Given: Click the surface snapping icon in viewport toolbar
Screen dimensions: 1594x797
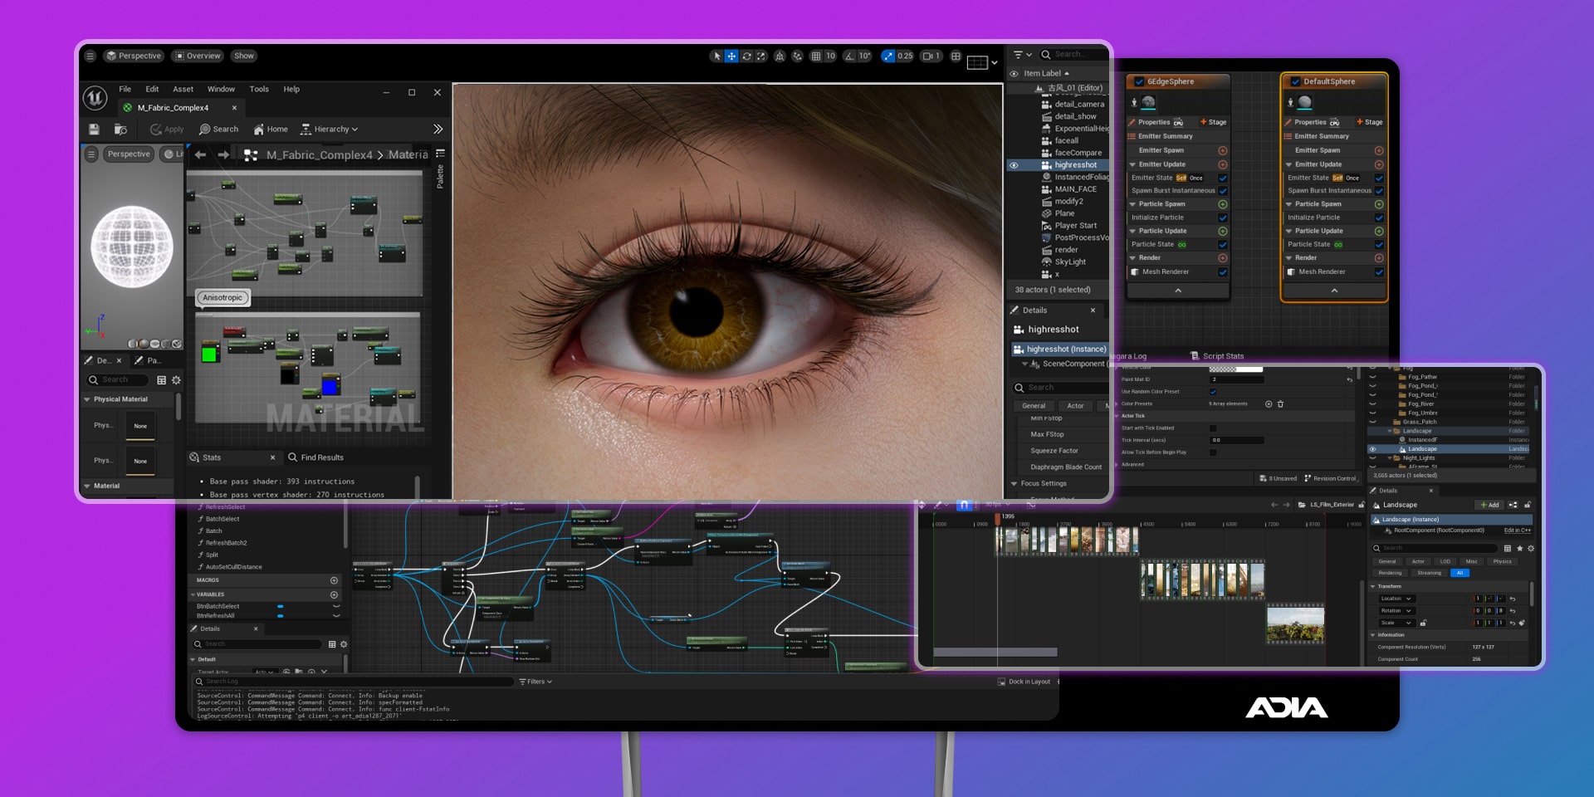Looking at the screenshot, I should tap(797, 56).
